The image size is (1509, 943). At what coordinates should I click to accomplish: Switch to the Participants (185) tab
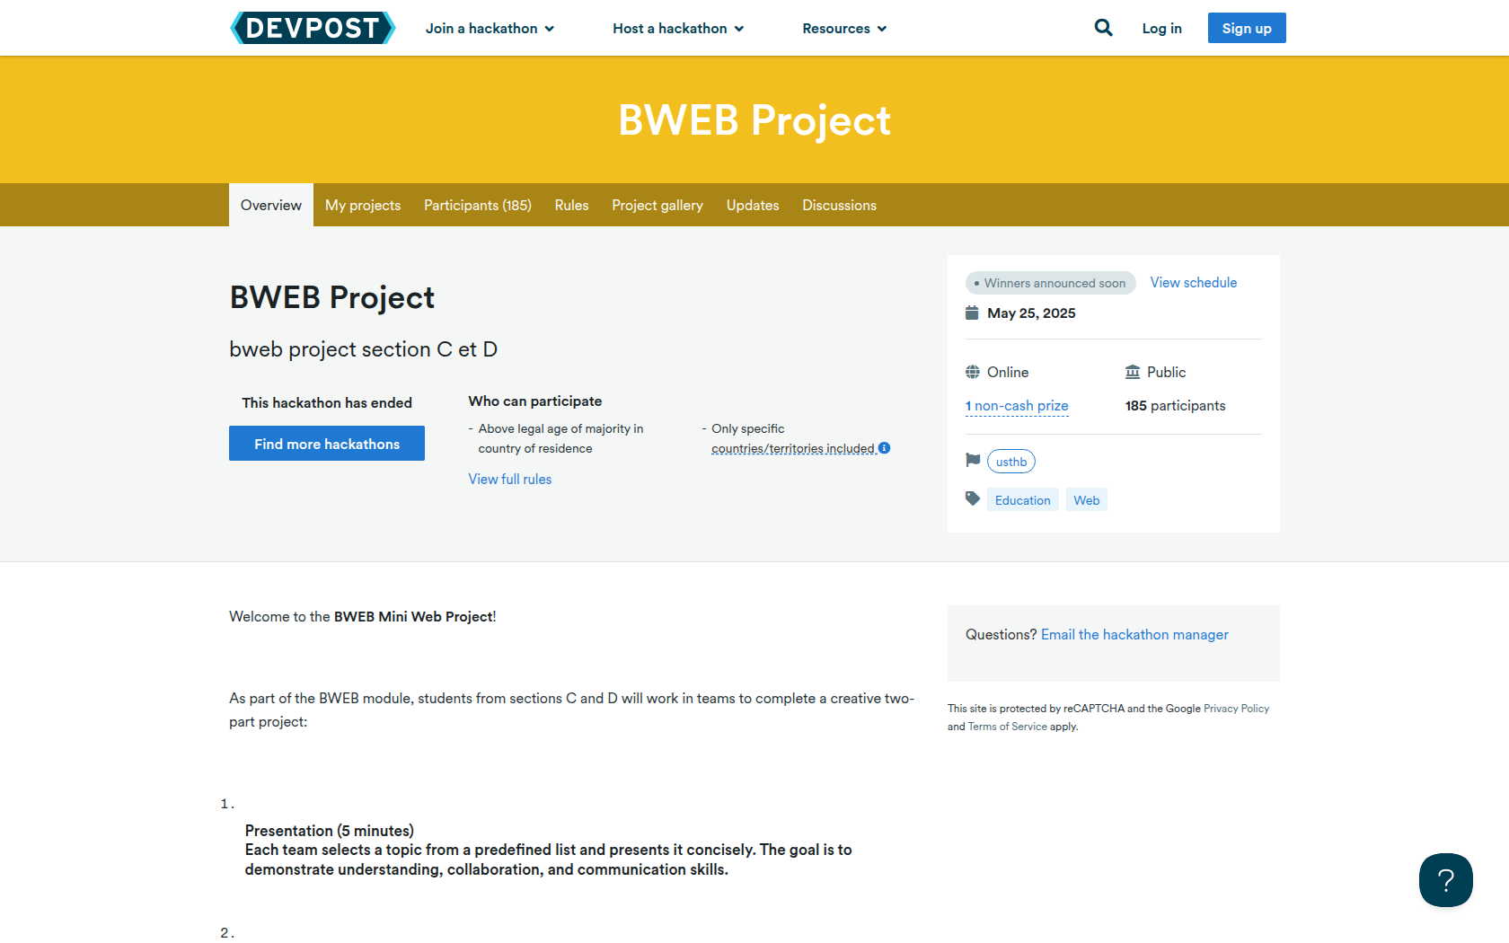tap(477, 206)
